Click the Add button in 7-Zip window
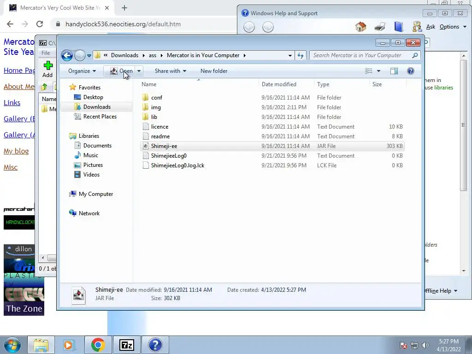 tap(47, 69)
